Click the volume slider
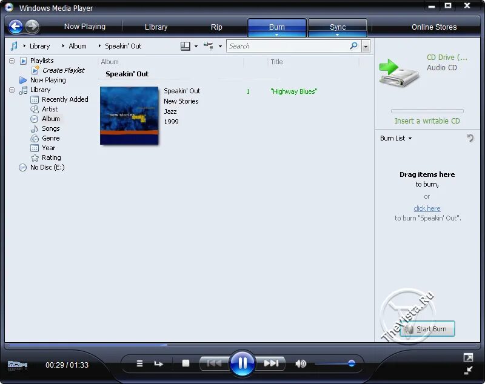Screen dimensions: 485x384 tap(335, 363)
